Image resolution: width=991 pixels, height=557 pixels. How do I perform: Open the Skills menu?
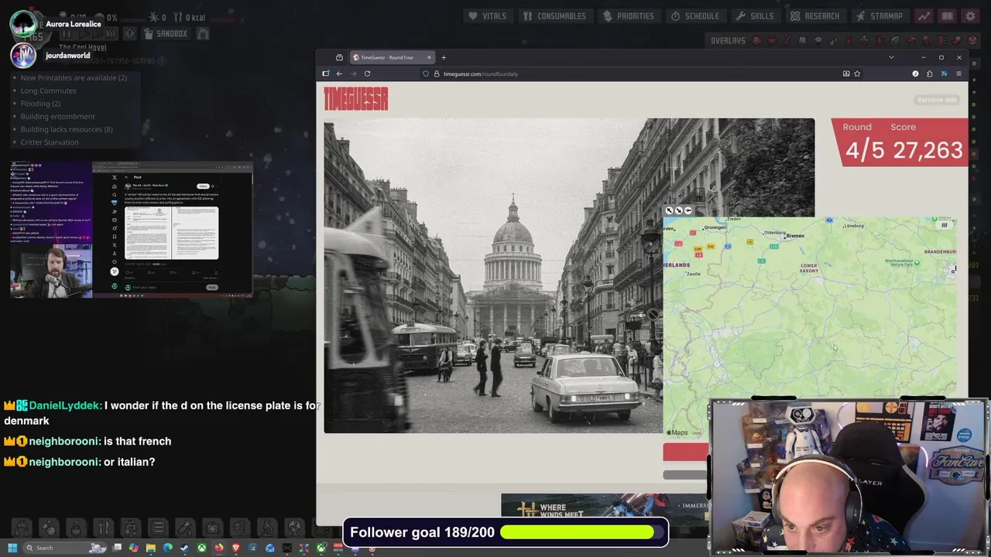[x=755, y=15]
